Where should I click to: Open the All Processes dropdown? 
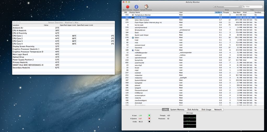[x=227, y=7]
